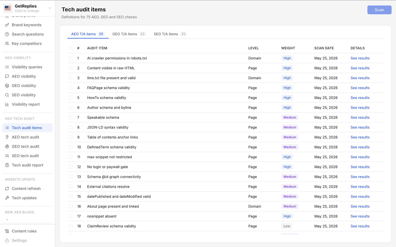The image size is (396, 247).
Task: Switch to the GEO T/A items tab
Action: tap(129, 34)
